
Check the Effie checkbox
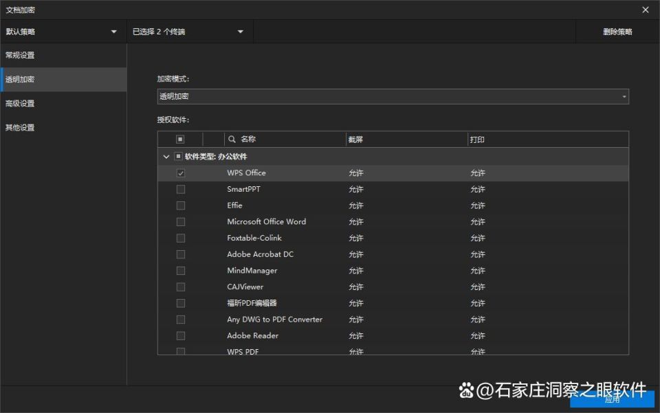(x=181, y=205)
